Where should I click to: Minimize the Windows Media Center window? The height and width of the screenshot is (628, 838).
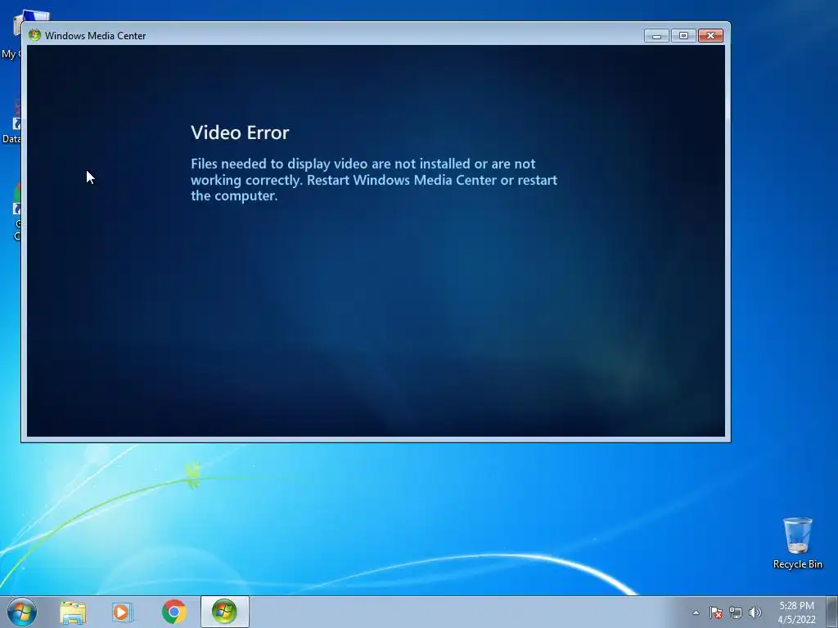[656, 36]
